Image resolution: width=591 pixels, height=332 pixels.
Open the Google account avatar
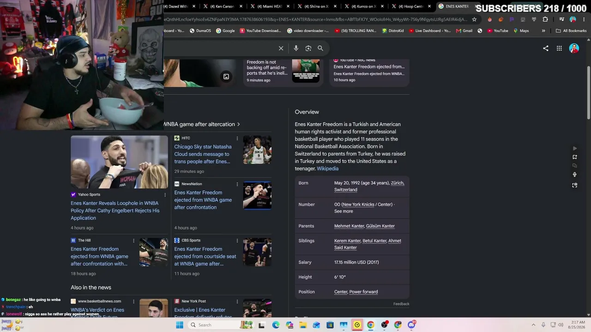click(574, 48)
